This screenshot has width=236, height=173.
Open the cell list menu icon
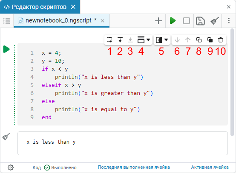click(7, 21)
